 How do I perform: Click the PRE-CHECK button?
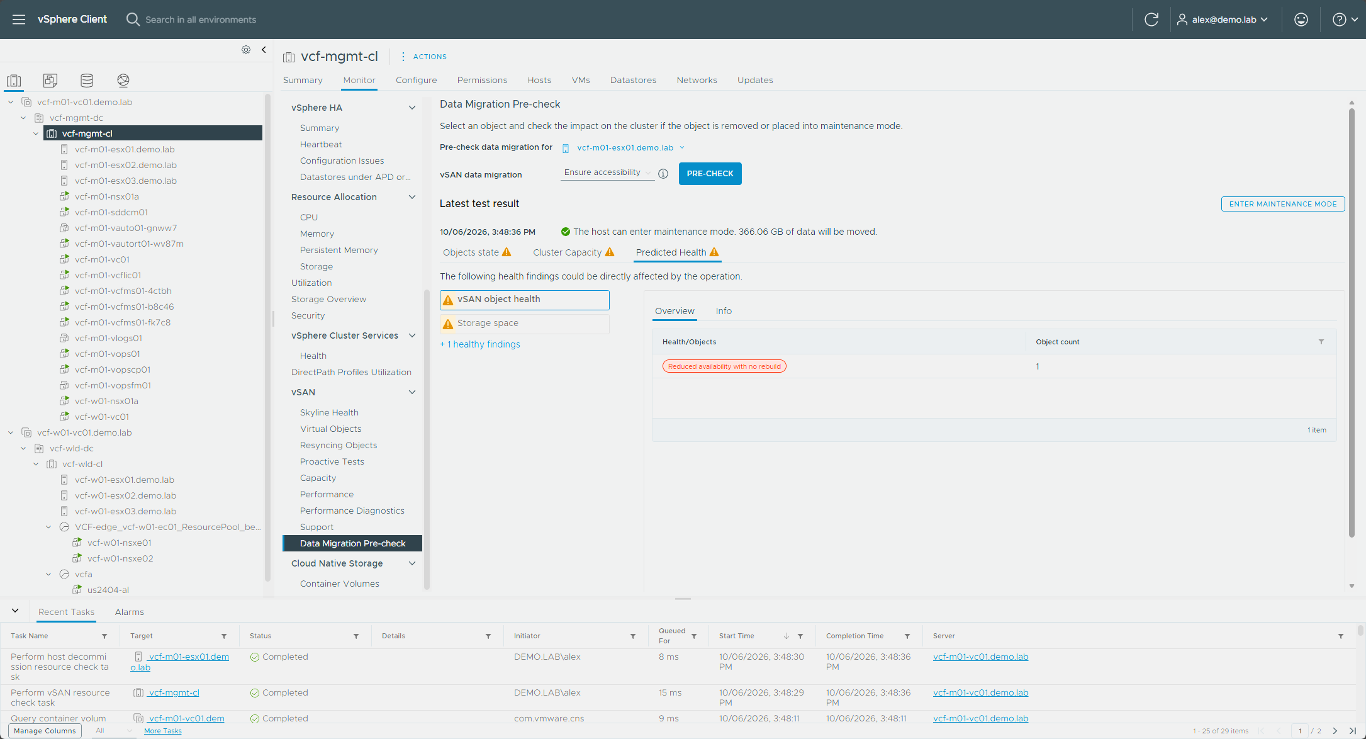pyautogui.click(x=710, y=174)
